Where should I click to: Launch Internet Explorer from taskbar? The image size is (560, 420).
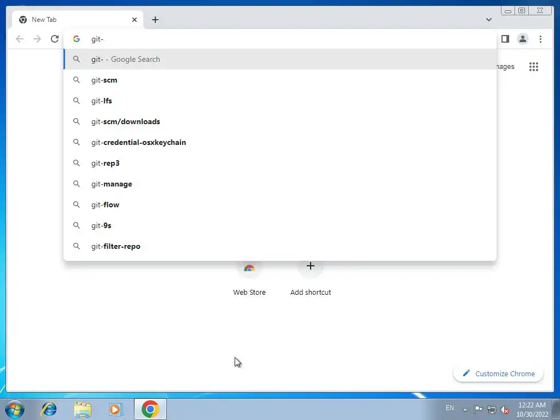coord(49,409)
